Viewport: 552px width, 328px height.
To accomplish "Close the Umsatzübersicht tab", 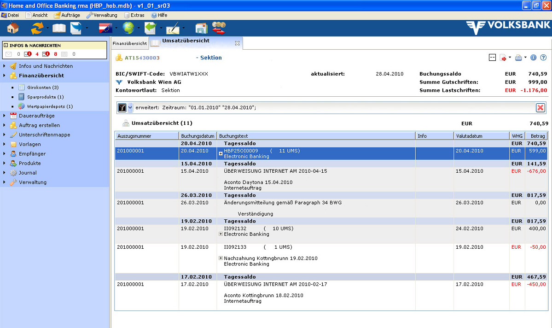I will (x=237, y=43).
